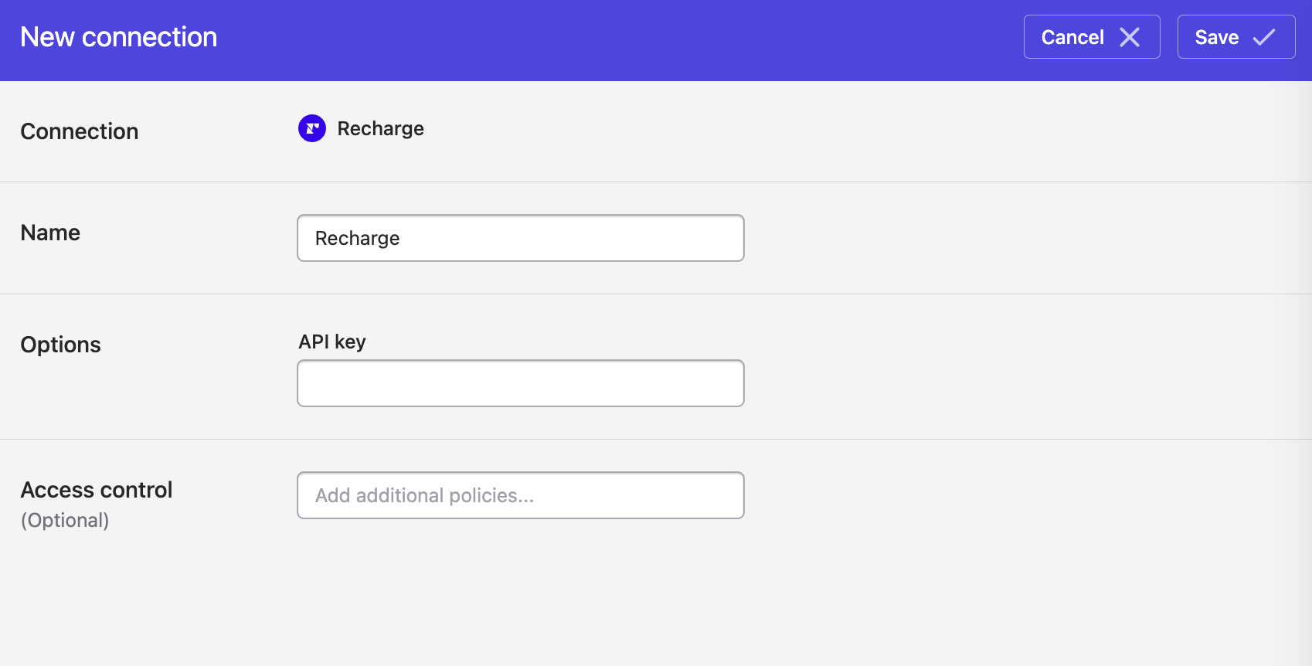Click the API key label

tap(332, 341)
